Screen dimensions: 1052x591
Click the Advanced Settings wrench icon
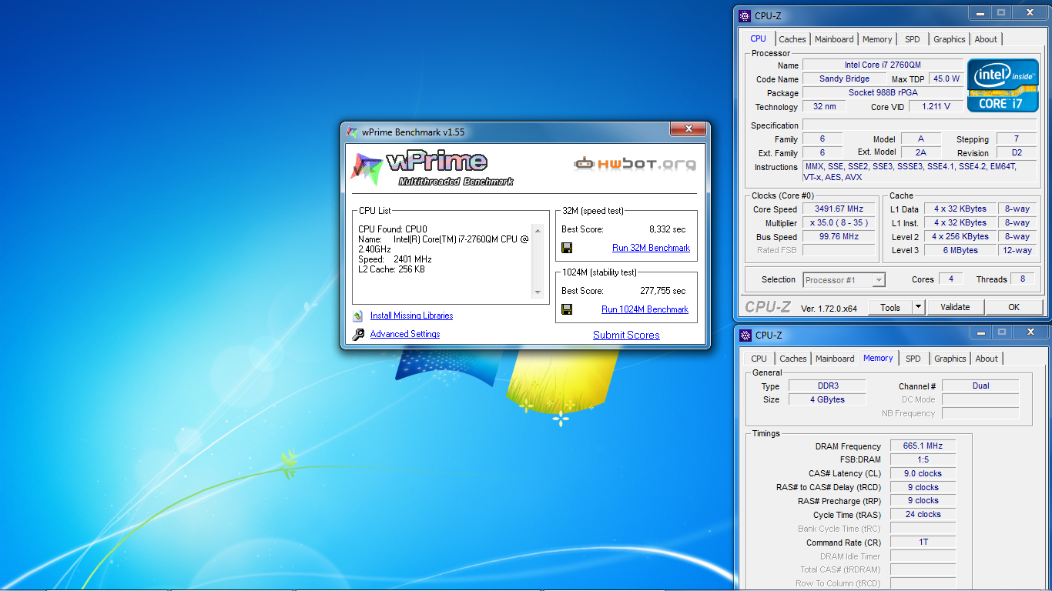point(358,334)
